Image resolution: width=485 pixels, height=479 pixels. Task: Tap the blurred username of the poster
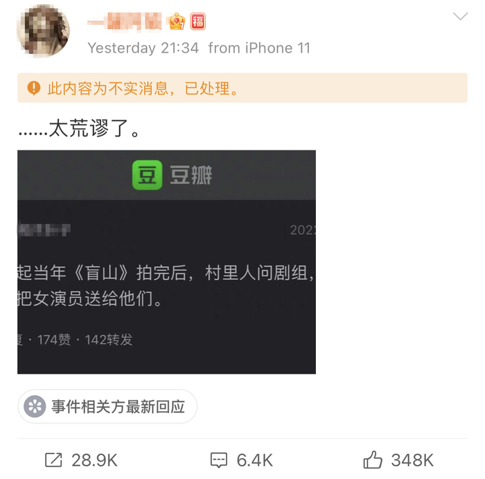[x=124, y=21]
